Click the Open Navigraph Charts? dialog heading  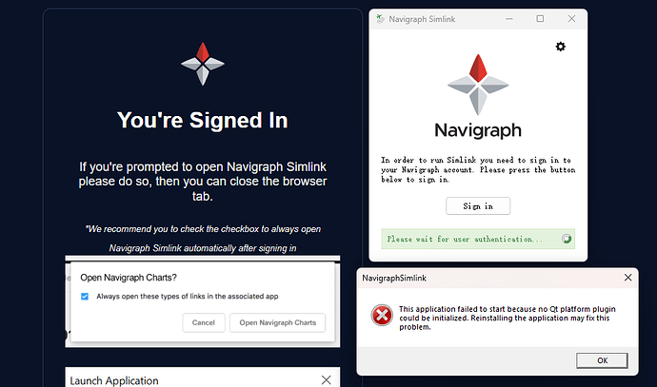(129, 278)
